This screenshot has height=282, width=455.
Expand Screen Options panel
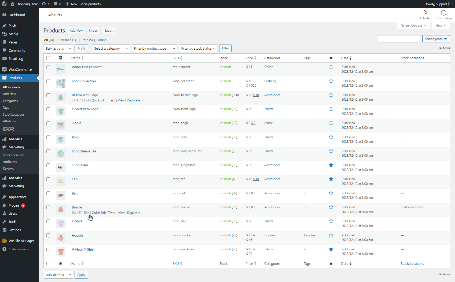[x=413, y=25]
